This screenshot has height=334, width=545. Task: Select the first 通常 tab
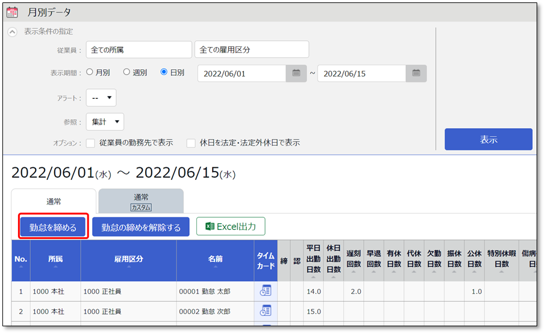pos(54,202)
